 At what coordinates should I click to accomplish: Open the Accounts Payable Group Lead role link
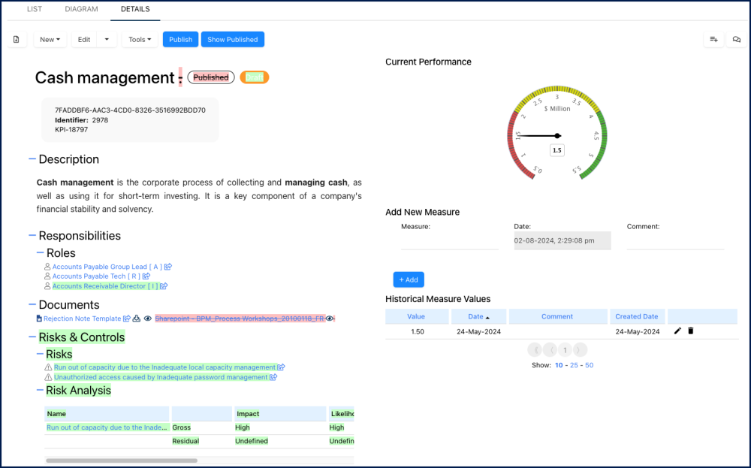pos(107,267)
